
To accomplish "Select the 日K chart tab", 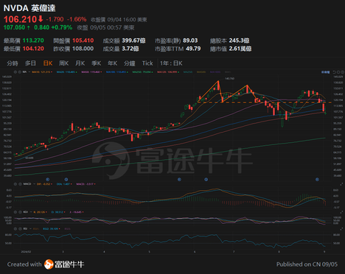I will 48,63.
